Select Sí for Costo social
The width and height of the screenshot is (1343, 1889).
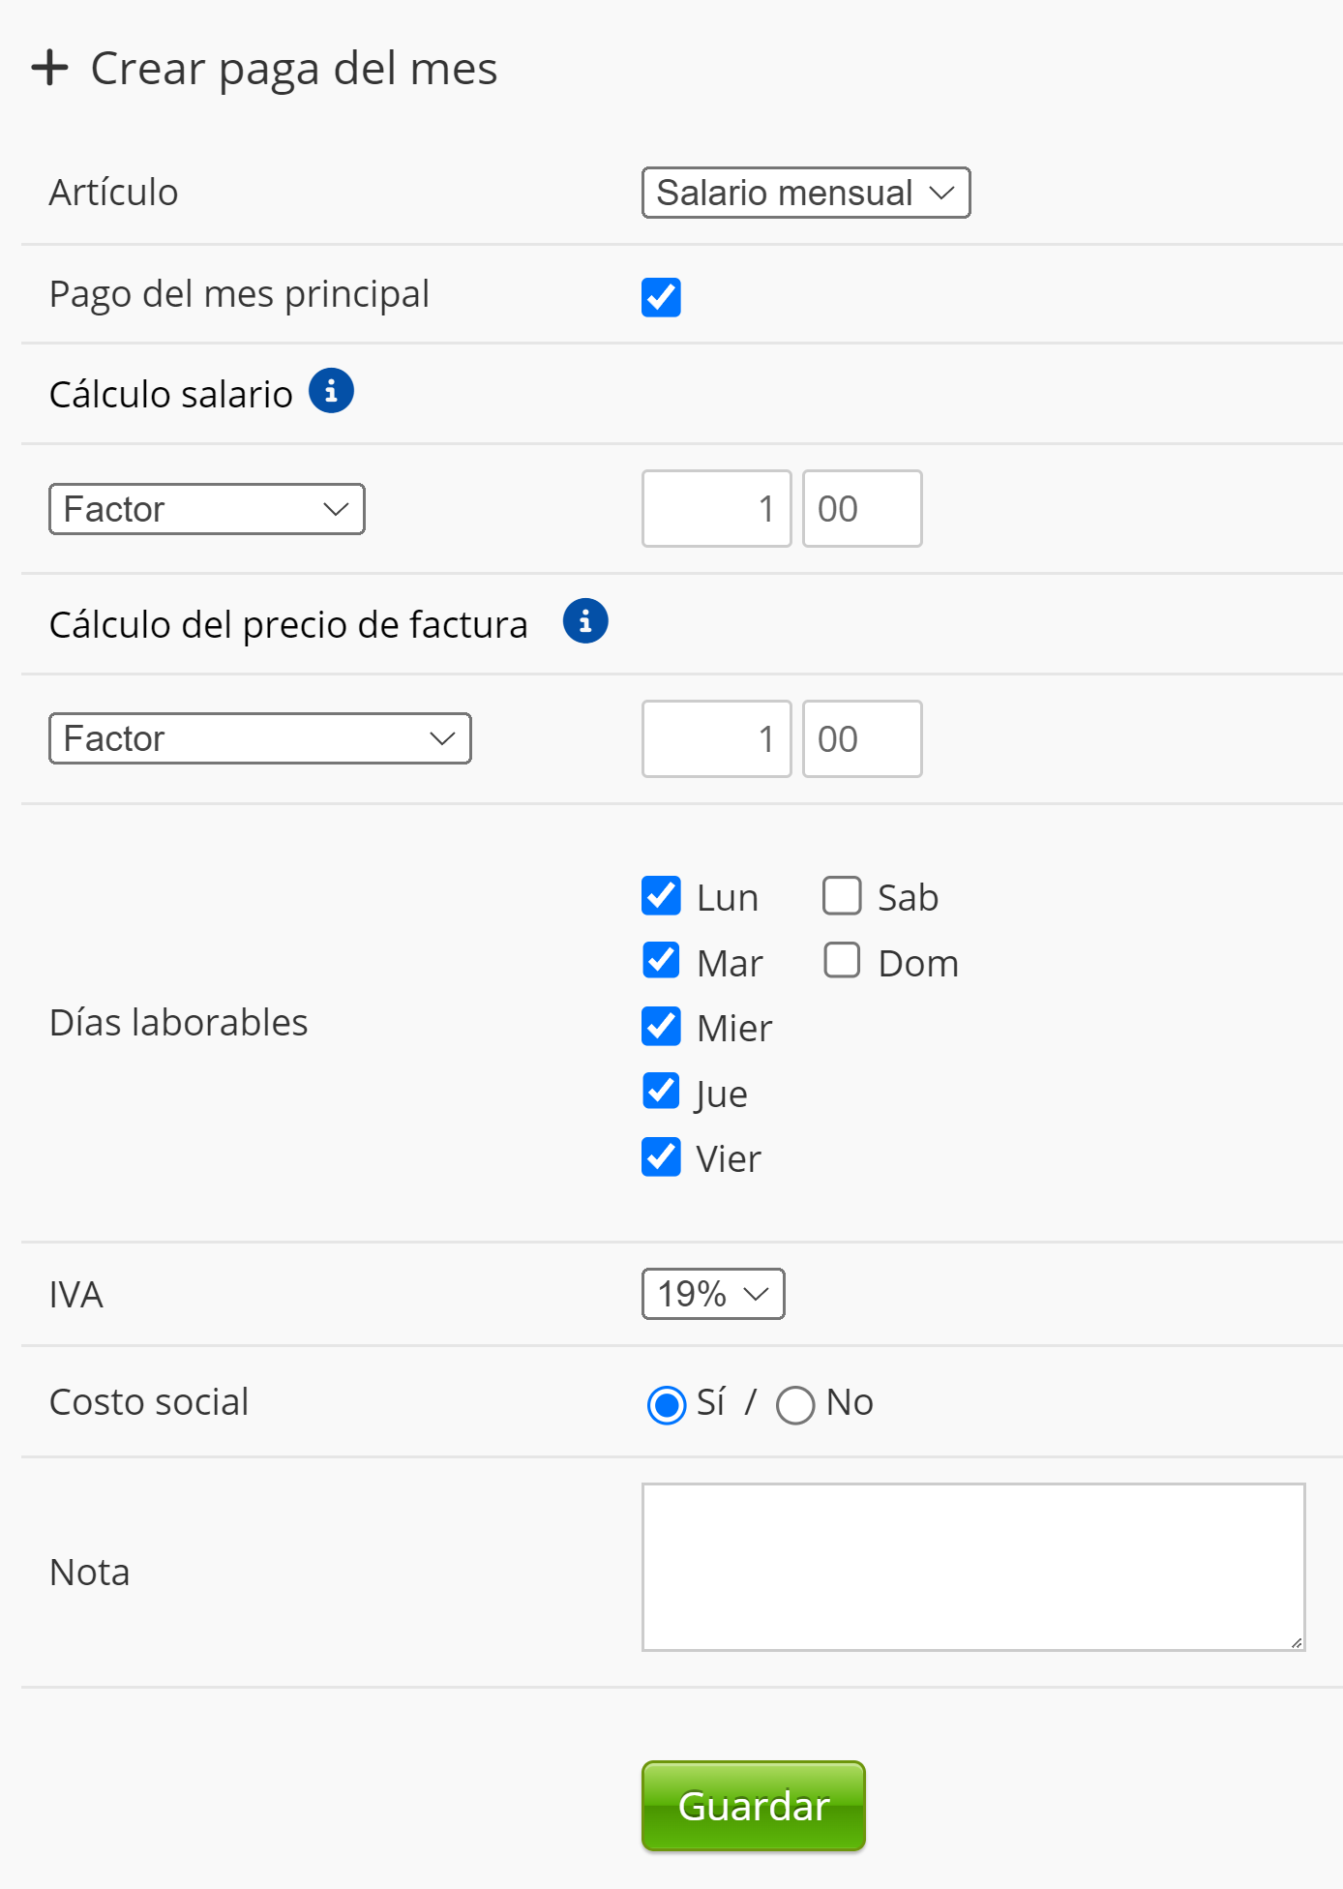[667, 1405]
